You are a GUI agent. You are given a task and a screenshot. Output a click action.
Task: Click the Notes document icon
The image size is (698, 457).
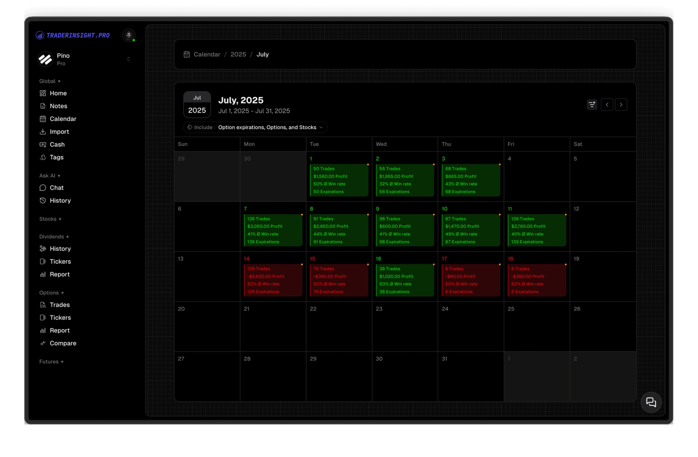pos(43,106)
